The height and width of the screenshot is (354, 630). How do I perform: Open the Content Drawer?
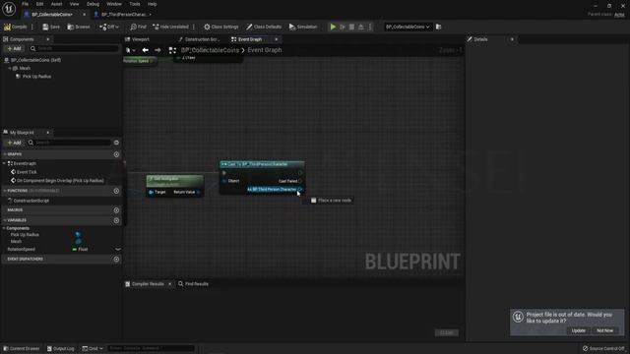(x=22, y=348)
